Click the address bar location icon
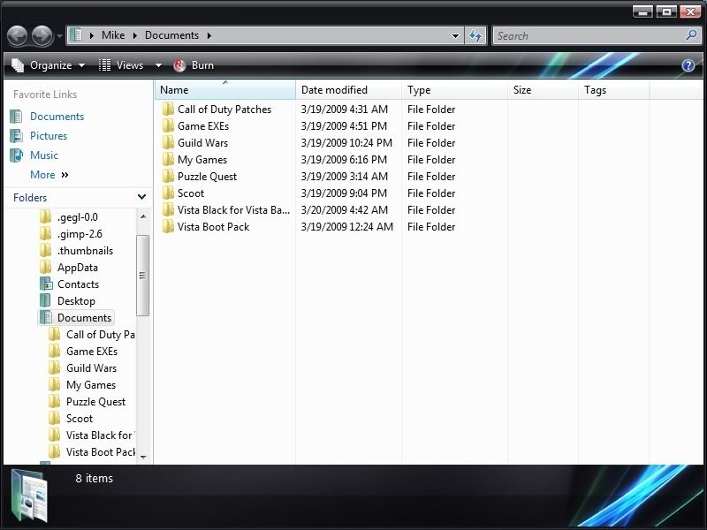707x530 pixels. (76, 35)
